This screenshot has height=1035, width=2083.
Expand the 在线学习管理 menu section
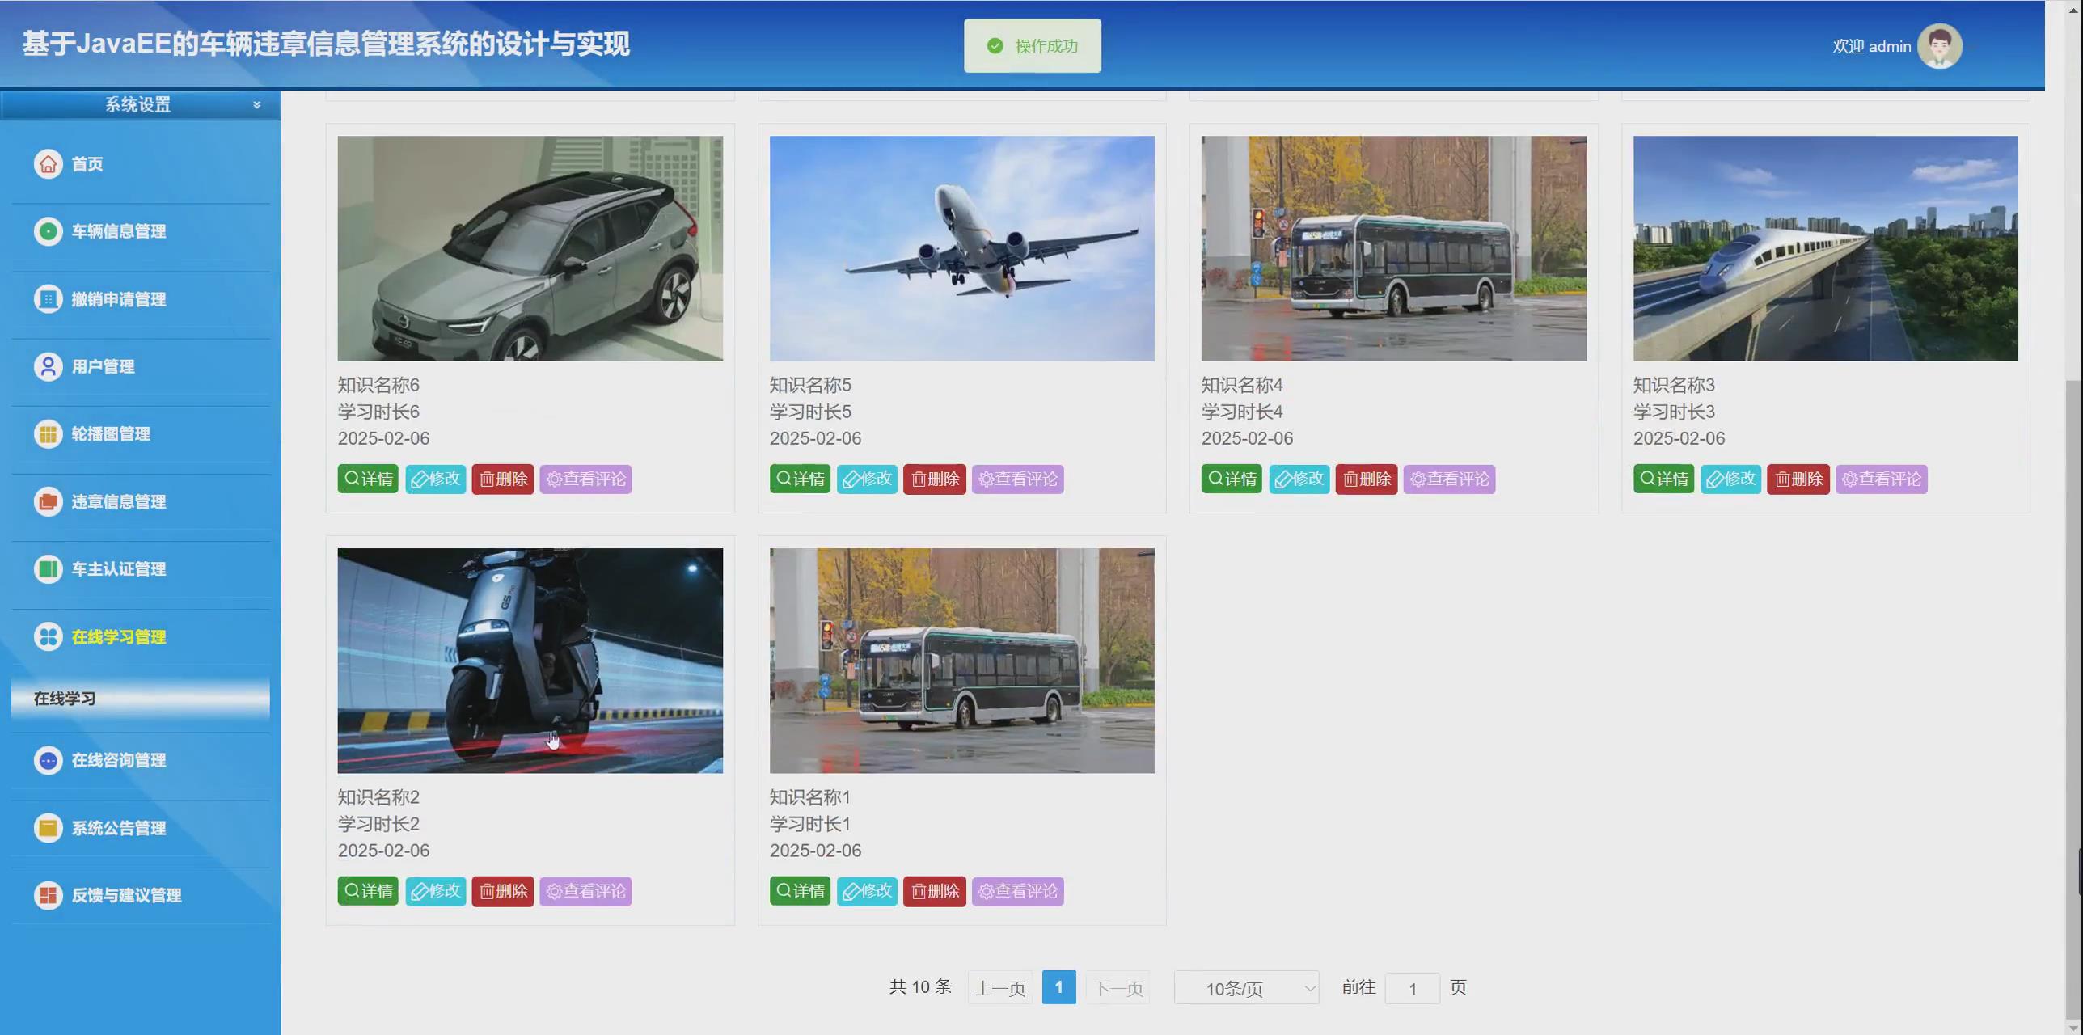pos(119,636)
